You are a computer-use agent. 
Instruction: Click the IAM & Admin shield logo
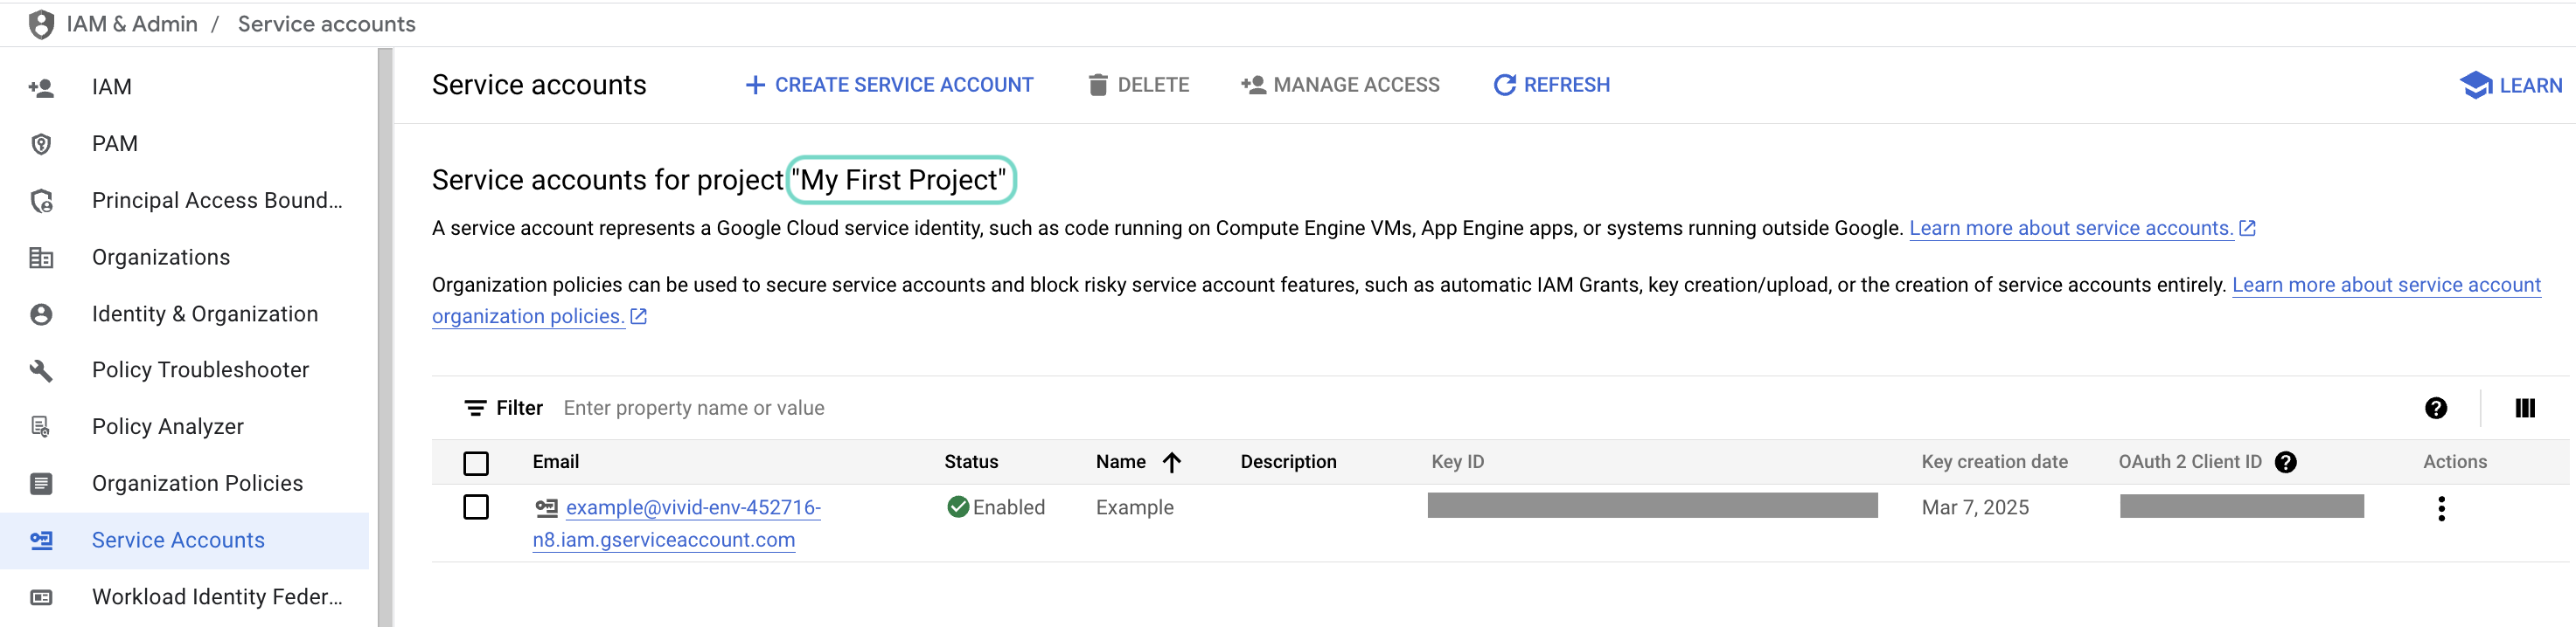click(x=41, y=24)
